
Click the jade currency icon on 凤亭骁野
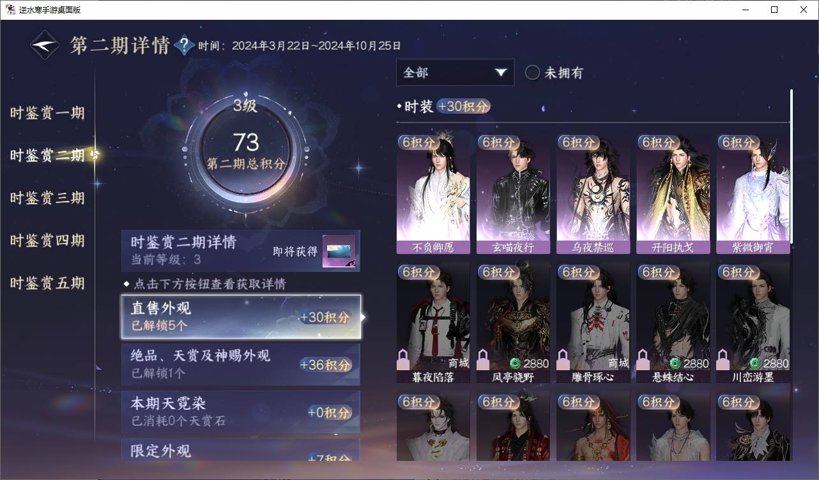(x=516, y=363)
